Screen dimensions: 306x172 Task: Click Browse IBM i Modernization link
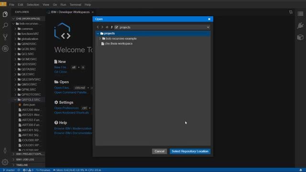[73, 129]
